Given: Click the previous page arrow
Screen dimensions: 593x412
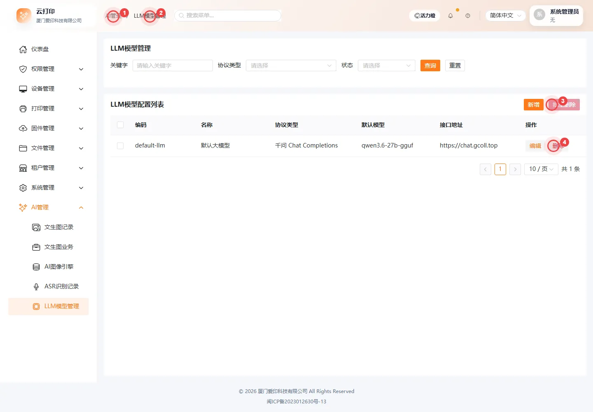Looking at the screenshot, I should pyautogui.click(x=486, y=169).
